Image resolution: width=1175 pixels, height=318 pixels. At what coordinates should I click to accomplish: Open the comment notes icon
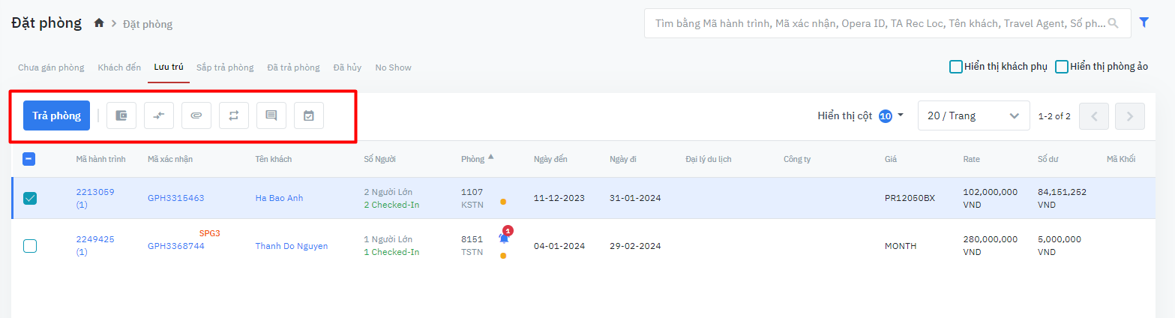[x=271, y=115]
